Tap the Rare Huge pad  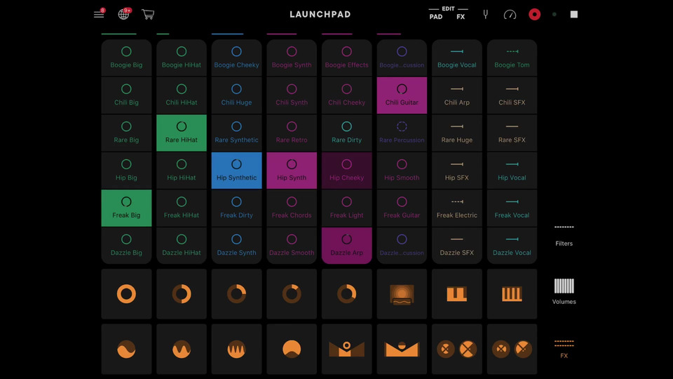point(456,133)
